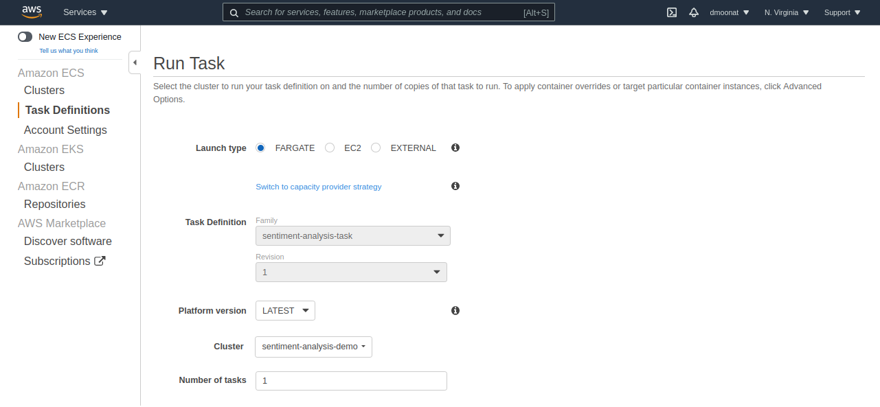Screen dimensions: 880x407
Task: Toggle the New ECS Experience switch
Action: coord(25,37)
